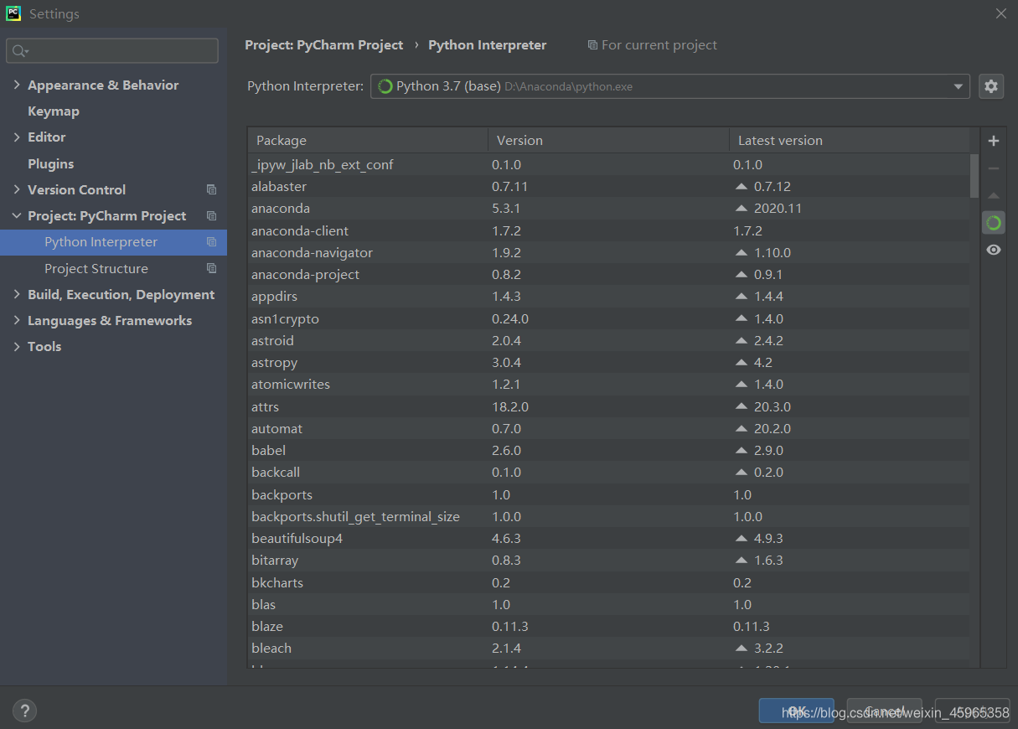Expand Build, Execution, Deployment section
This screenshot has width=1018, height=729.
click(17, 294)
